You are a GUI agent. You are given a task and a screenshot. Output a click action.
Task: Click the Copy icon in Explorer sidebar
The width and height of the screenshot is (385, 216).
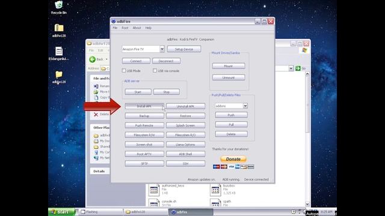[x=96, y=97]
